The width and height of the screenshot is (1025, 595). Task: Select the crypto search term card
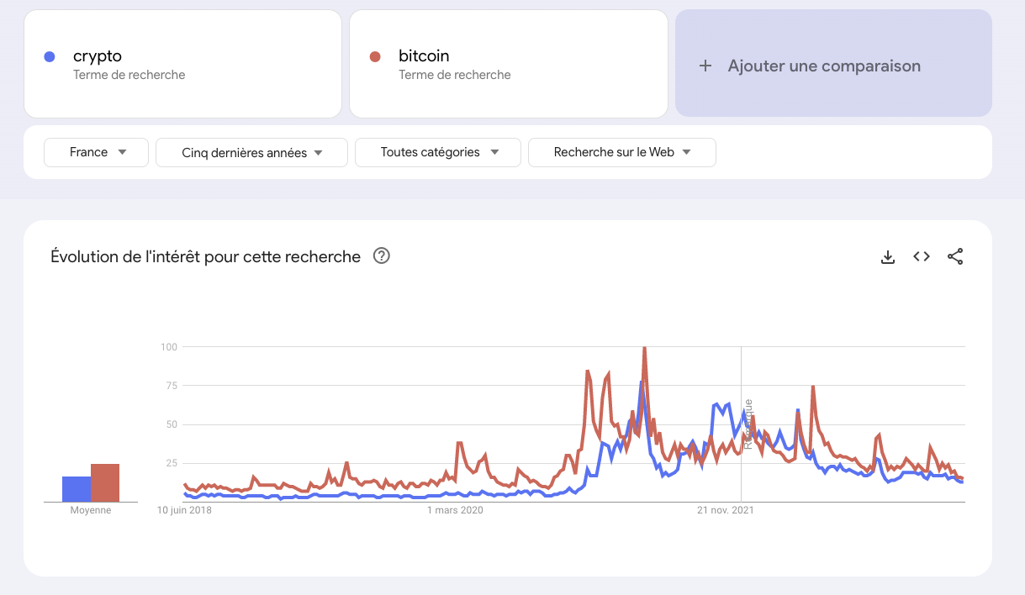click(x=182, y=63)
